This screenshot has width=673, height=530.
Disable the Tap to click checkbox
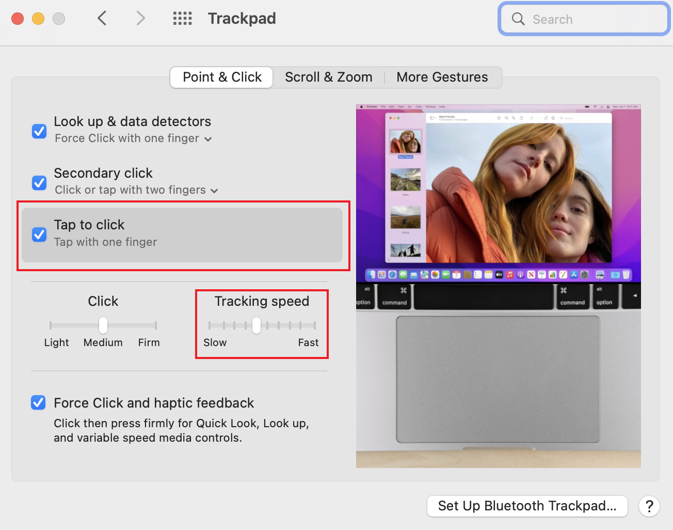point(39,235)
